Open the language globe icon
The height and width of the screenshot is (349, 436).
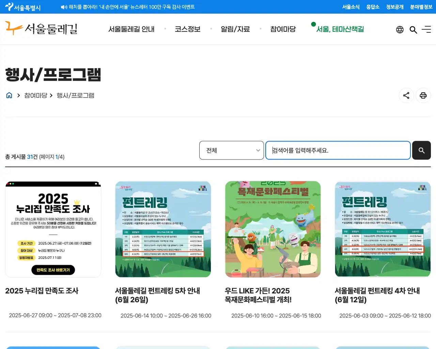click(400, 30)
